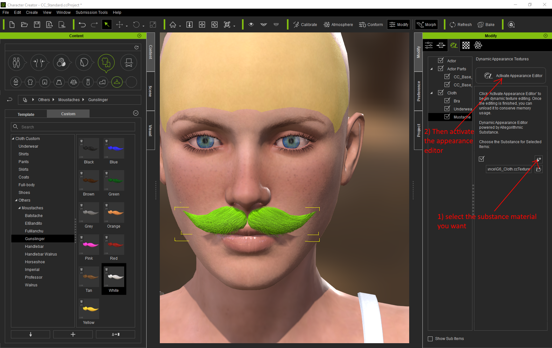Open the atom physics tab in Modify
Viewport: 552px width, 348px height.
(478, 45)
